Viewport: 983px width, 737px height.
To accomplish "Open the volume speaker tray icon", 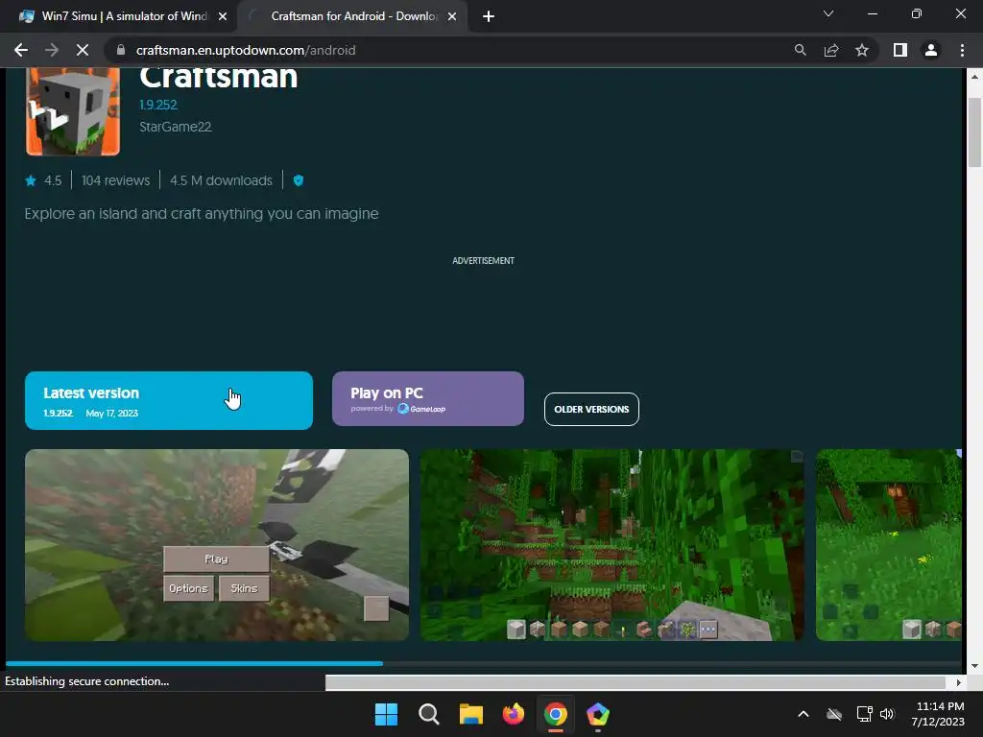I will 886,714.
